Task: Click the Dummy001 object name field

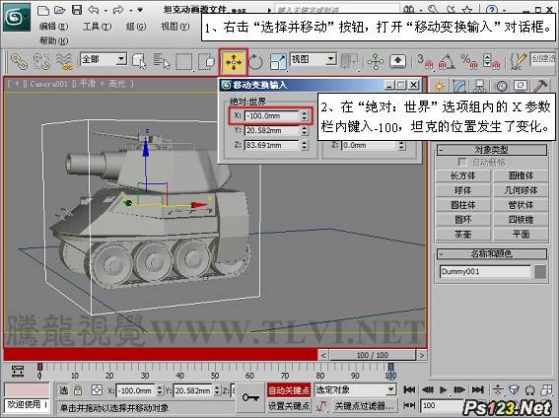Action: (x=485, y=271)
